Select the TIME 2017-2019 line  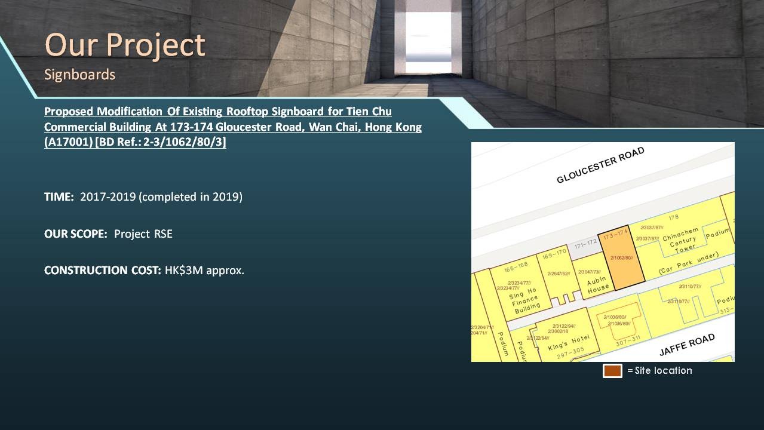click(x=143, y=197)
